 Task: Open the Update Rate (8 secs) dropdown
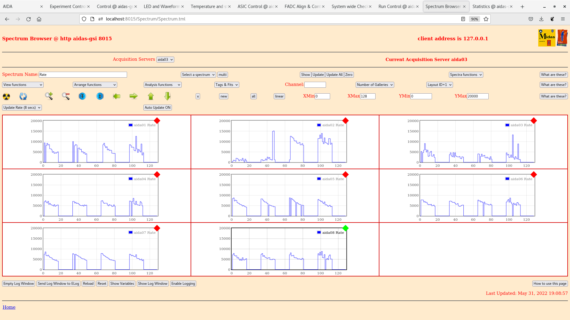[22, 108]
